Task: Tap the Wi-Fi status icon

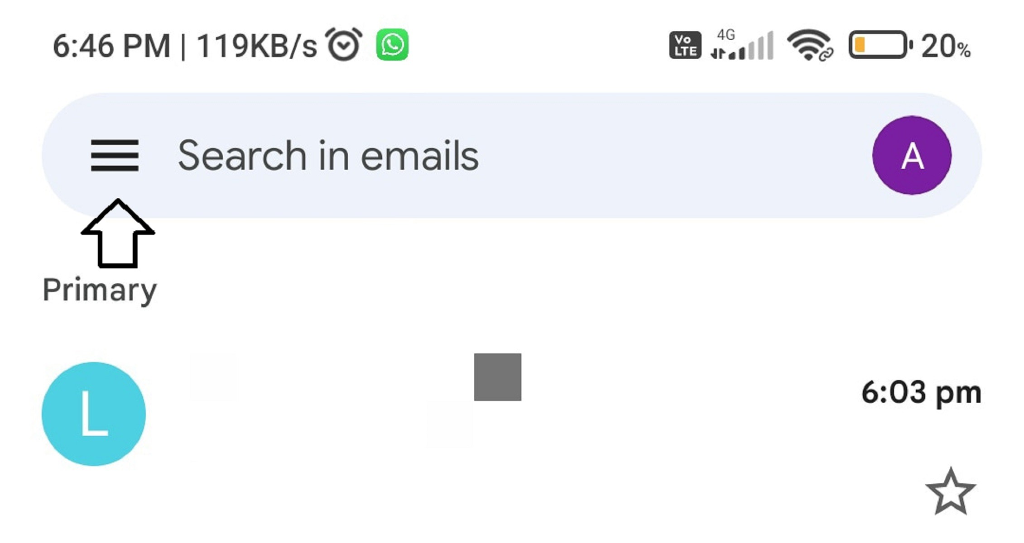Action: tap(810, 45)
